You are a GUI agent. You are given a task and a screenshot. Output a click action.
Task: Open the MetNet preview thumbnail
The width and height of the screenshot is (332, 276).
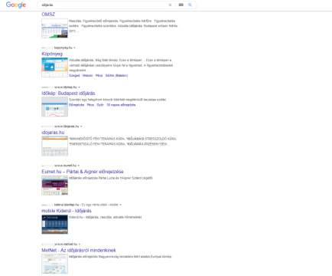tap(54, 264)
